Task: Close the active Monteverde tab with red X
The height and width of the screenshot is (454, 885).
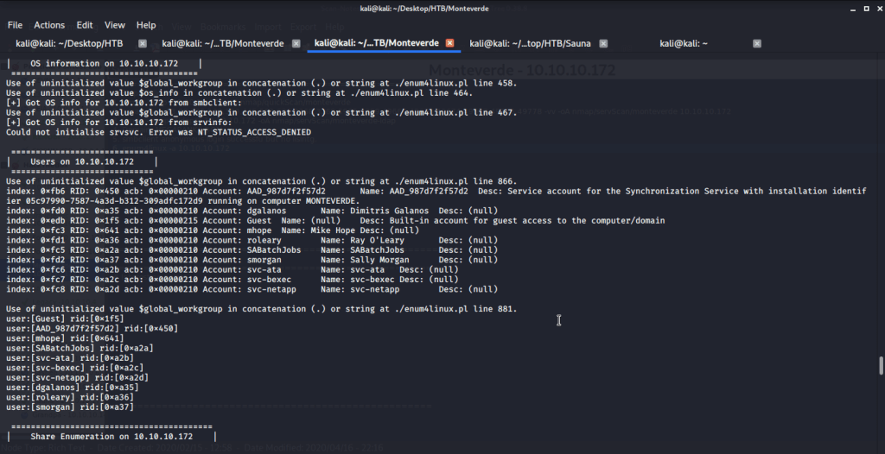Action: 449,43
